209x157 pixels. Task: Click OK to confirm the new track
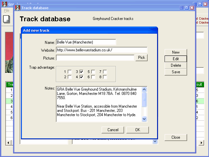[137, 130]
